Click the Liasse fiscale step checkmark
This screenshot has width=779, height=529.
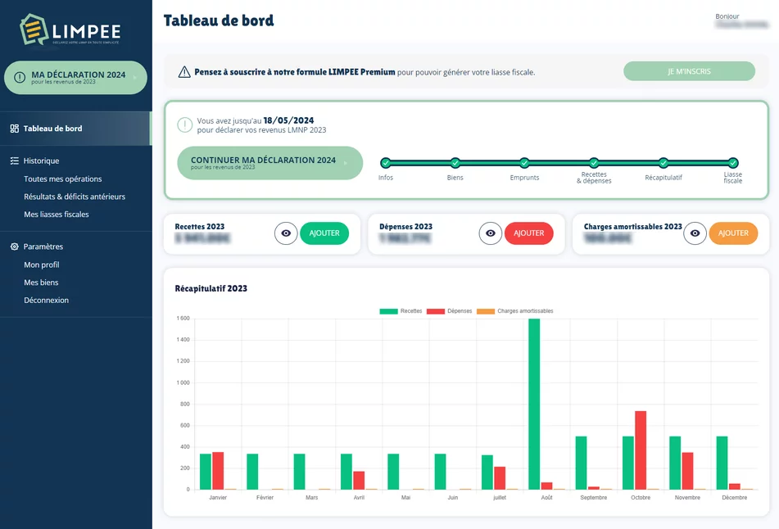733,163
